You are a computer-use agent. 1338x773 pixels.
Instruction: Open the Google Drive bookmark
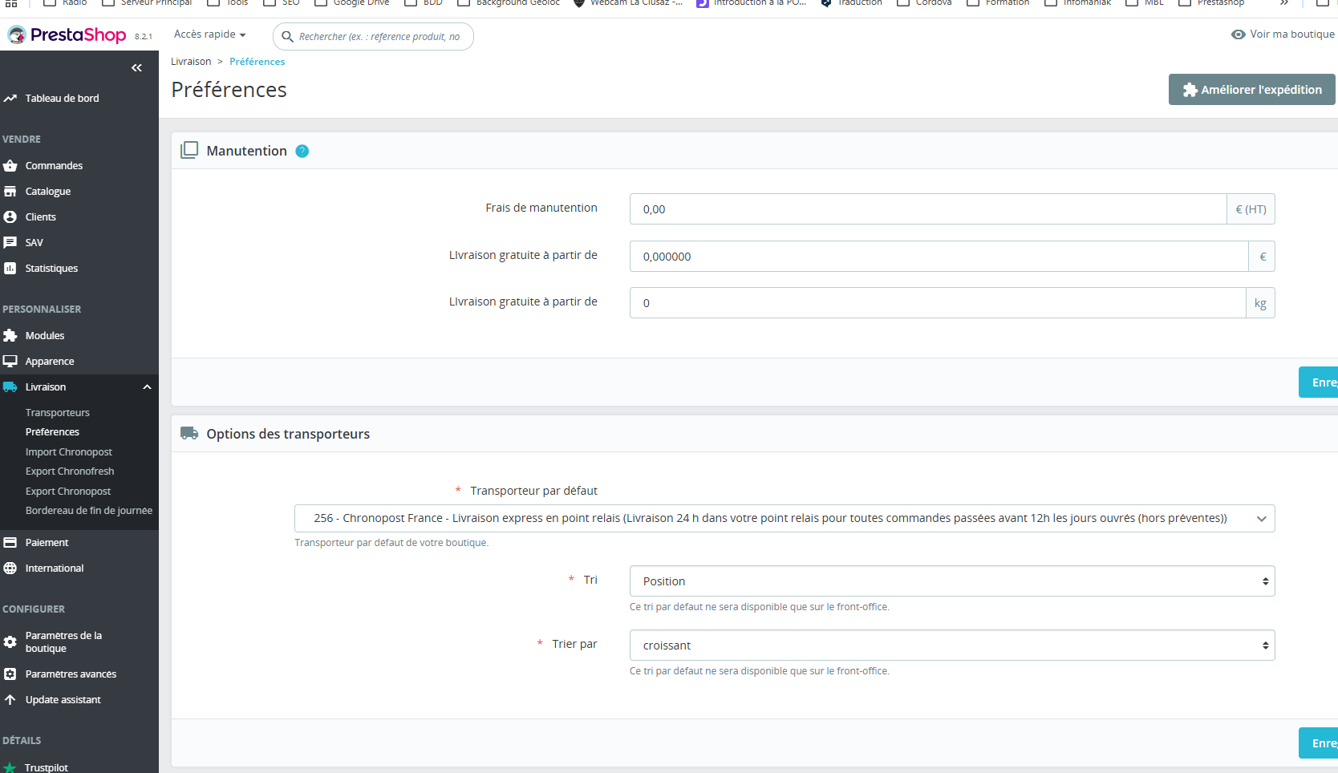tap(352, 3)
